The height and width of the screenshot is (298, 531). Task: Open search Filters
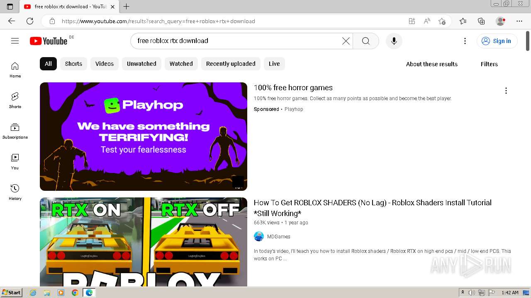coord(489,64)
